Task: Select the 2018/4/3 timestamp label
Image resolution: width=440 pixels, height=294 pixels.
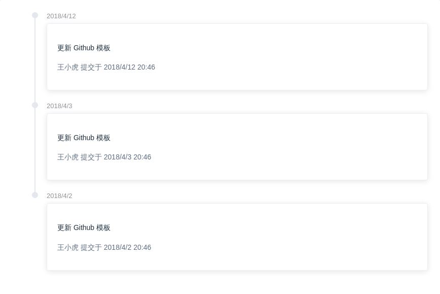Action: (59, 106)
